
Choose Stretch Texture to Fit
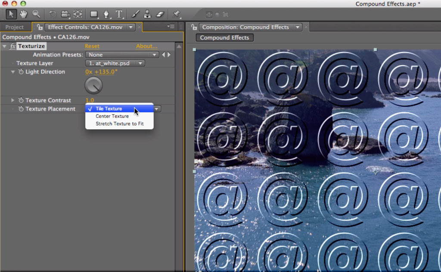tap(119, 124)
